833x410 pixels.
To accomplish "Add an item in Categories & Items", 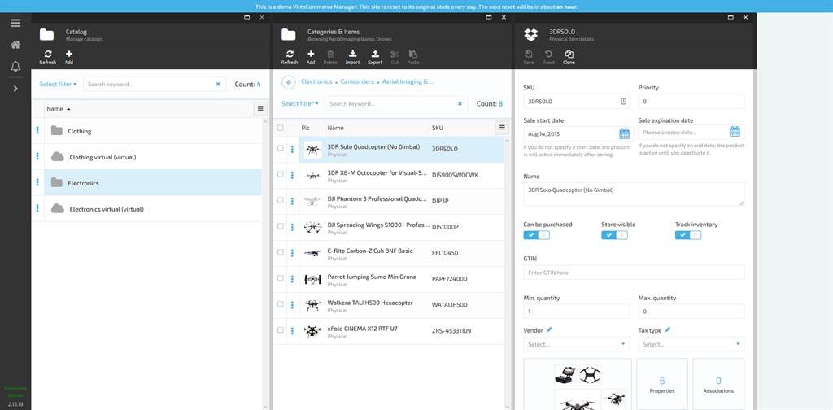I will pos(311,58).
